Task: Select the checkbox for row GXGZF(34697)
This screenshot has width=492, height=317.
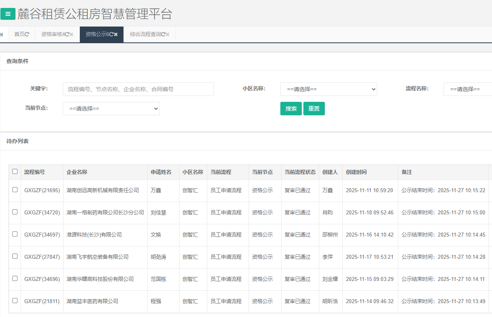Action: click(x=15, y=234)
